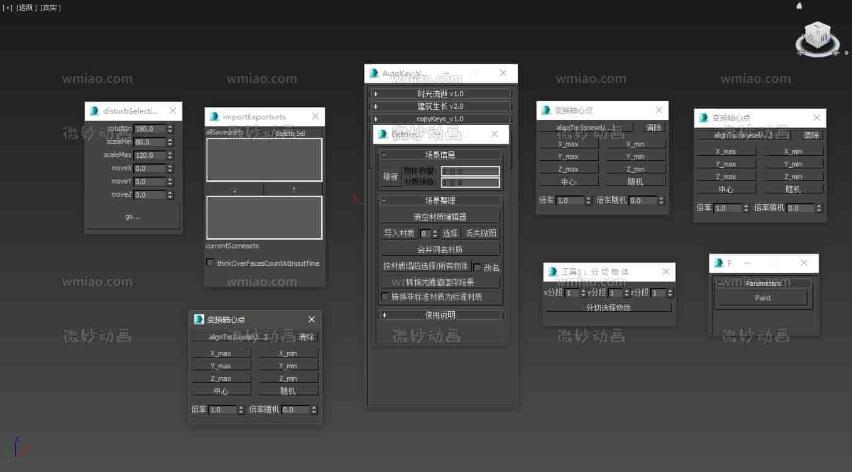Click the app icon on AutoKey window title
This screenshot has width=852, height=472.
point(374,74)
